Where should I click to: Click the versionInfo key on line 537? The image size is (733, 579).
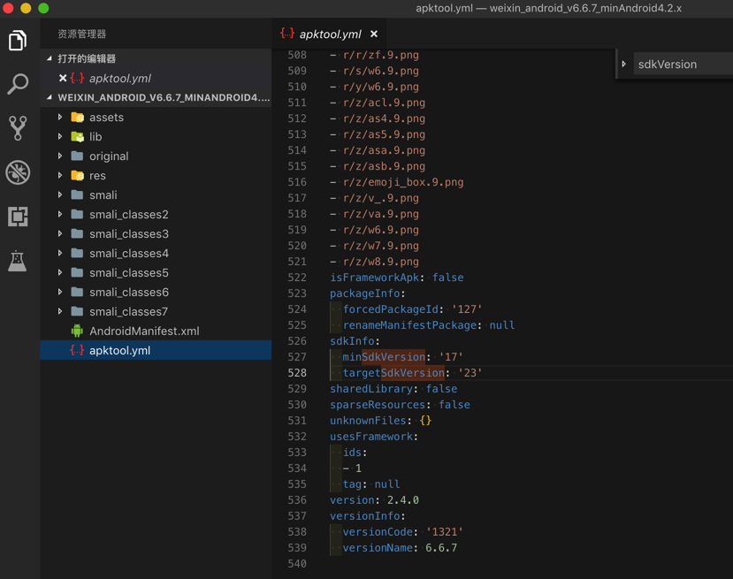pos(364,516)
